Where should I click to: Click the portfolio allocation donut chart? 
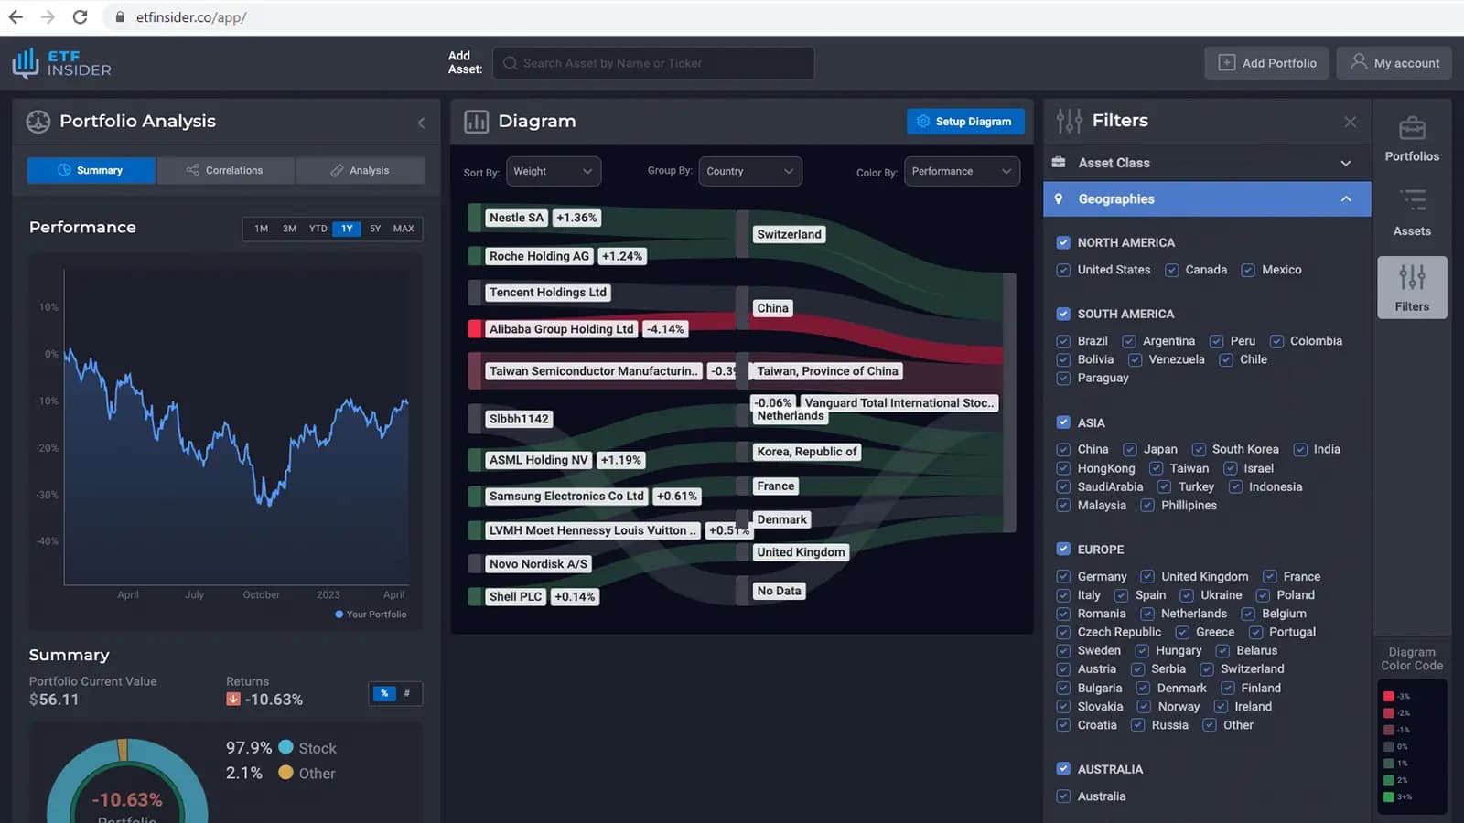[x=127, y=782]
